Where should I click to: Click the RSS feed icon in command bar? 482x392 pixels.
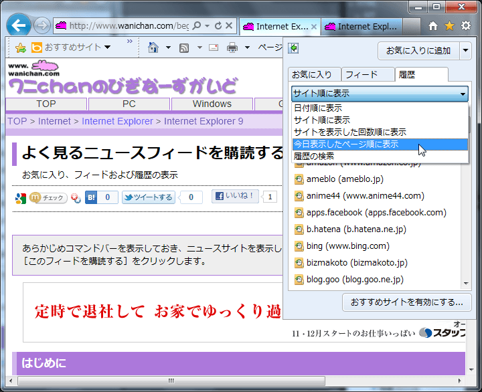point(184,48)
